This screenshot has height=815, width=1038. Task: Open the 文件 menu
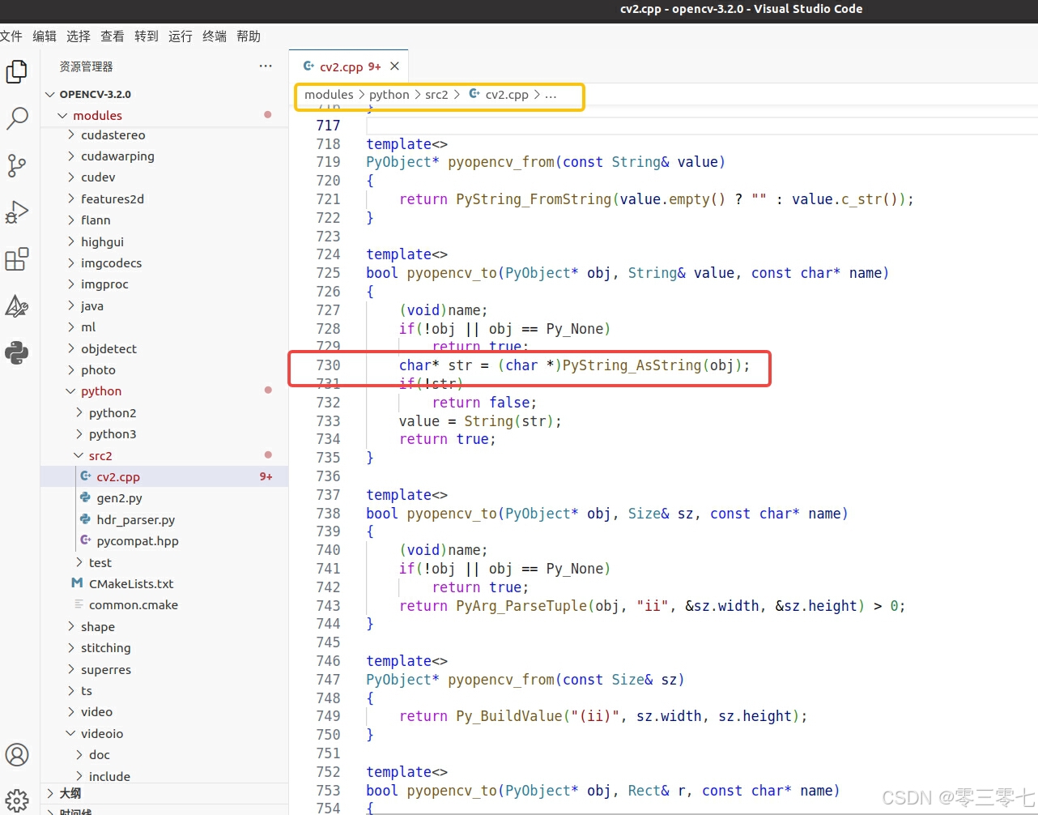pos(11,36)
